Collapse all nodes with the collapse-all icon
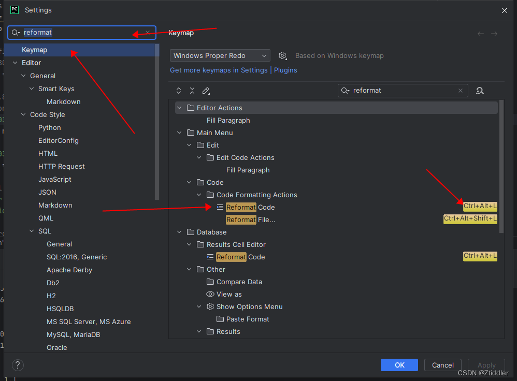This screenshot has height=381, width=517. click(192, 91)
